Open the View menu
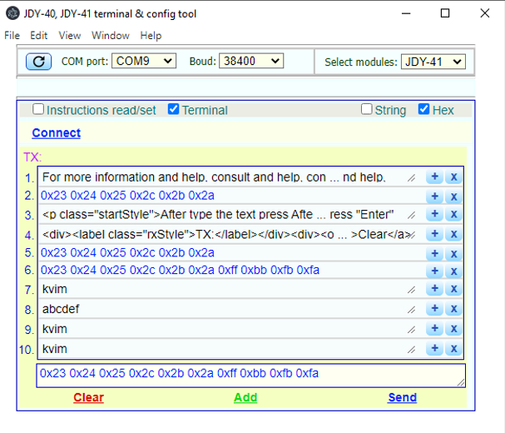Viewport: 505px width, 433px height. (x=70, y=36)
